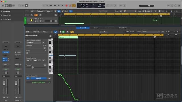Open the Scale Quantize Major dropdown

click(x=37, y=60)
